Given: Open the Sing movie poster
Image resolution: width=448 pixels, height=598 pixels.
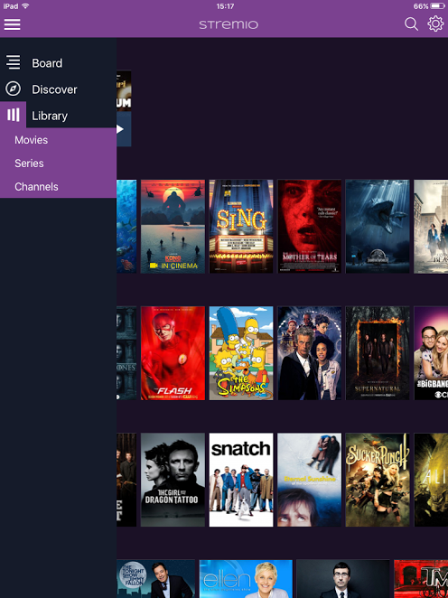Looking at the screenshot, I should (x=241, y=226).
